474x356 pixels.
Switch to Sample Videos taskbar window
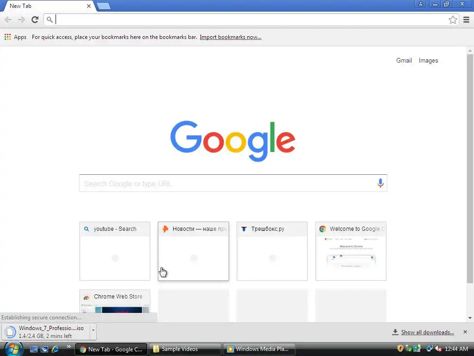click(x=185, y=349)
